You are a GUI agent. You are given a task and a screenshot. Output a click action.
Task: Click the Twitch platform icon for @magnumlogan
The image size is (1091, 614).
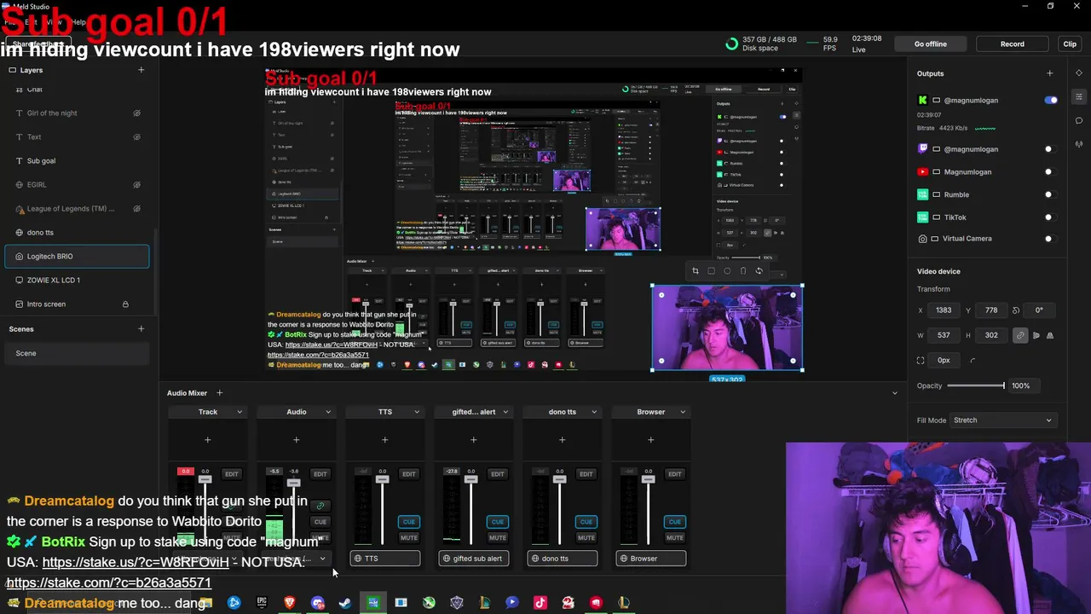tap(922, 148)
